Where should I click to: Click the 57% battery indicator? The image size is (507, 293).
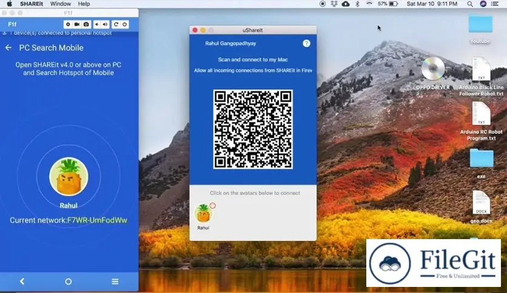388,4
